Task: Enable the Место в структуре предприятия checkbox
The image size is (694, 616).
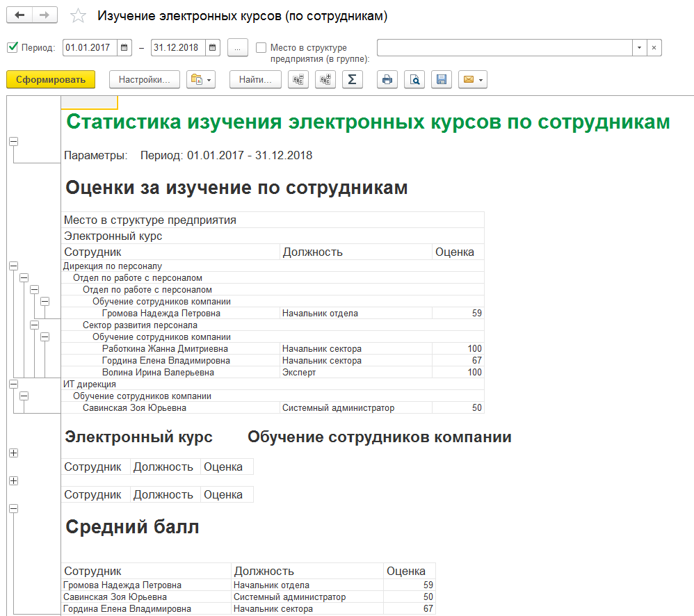Action: (261, 48)
